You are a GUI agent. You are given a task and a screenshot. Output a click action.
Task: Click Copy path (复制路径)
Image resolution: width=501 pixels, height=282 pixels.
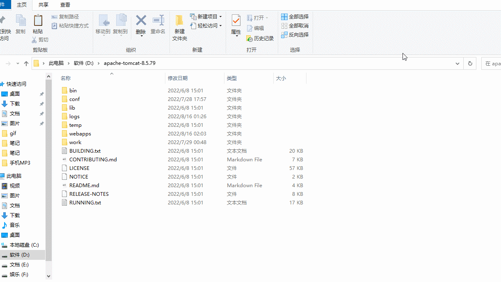[65, 17]
